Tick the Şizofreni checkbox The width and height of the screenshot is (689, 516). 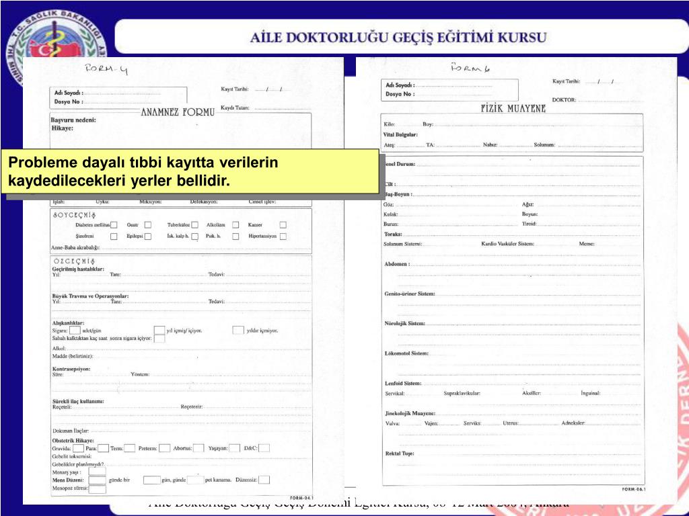coord(114,236)
